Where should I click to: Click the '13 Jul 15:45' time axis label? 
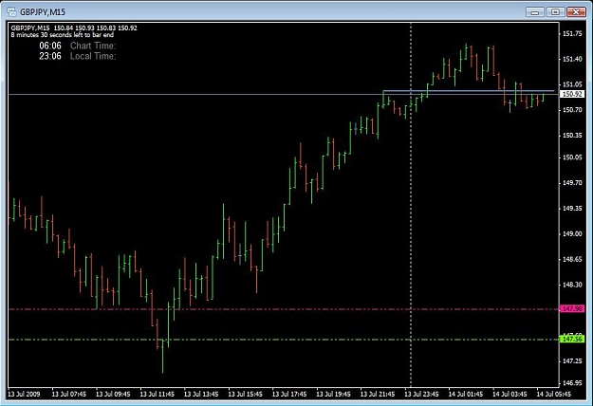point(245,394)
